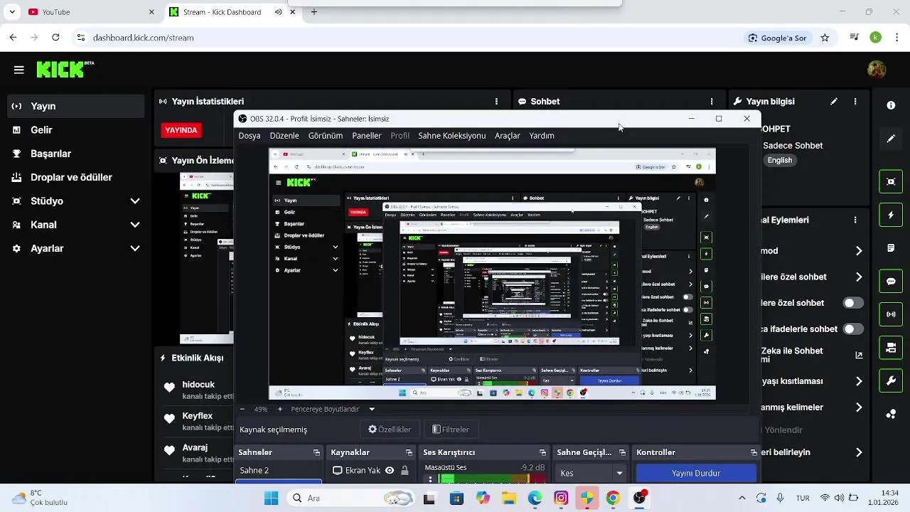Expand the Ayarlar sidebar section
Viewport: 910px width, 512px height.
coord(135,248)
